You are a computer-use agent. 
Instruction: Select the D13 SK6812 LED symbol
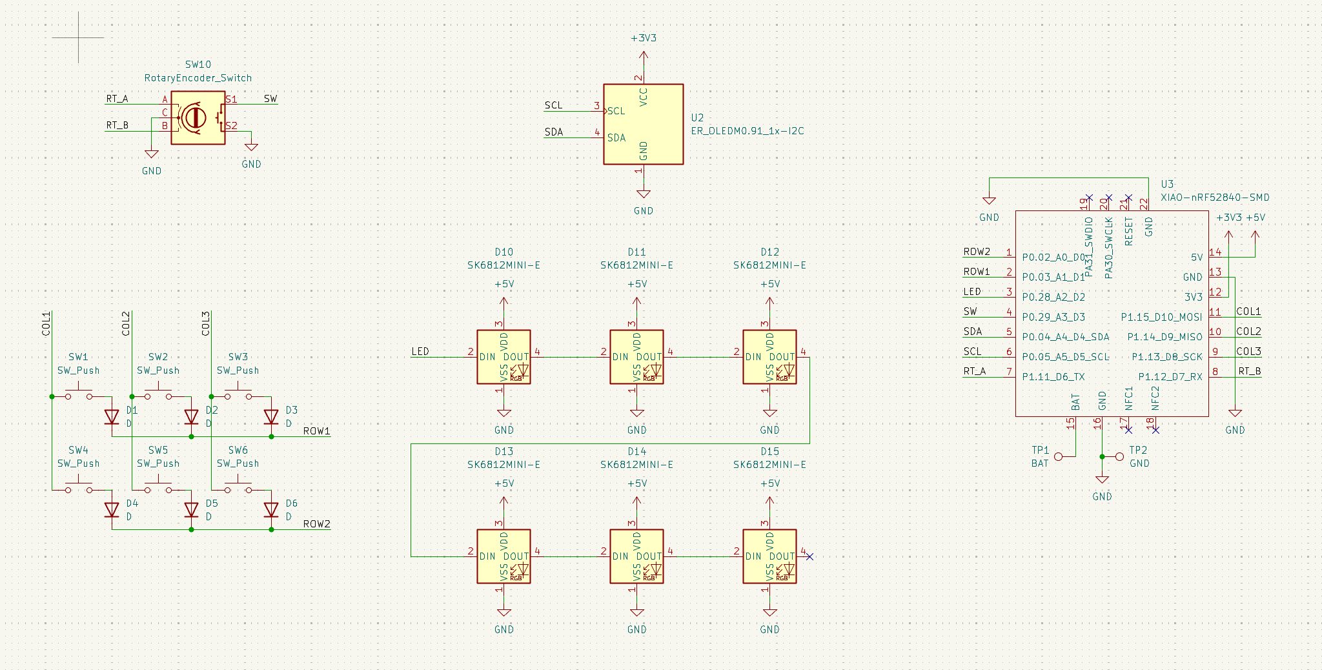coord(503,556)
